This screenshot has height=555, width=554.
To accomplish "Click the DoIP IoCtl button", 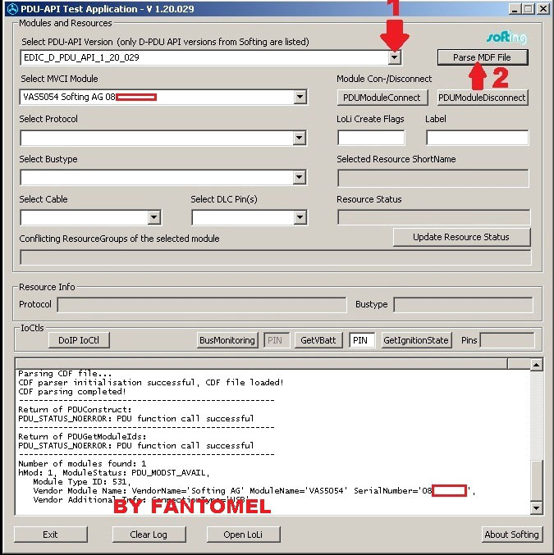I will pos(79,340).
